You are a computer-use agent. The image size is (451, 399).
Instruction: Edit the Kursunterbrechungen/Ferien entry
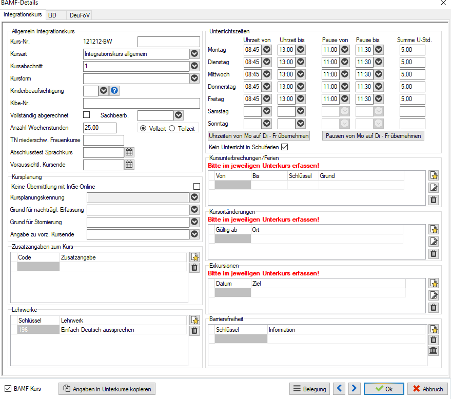434,187
